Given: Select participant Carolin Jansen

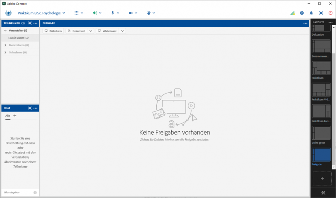Looking at the screenshot, I should pos(20,38).
